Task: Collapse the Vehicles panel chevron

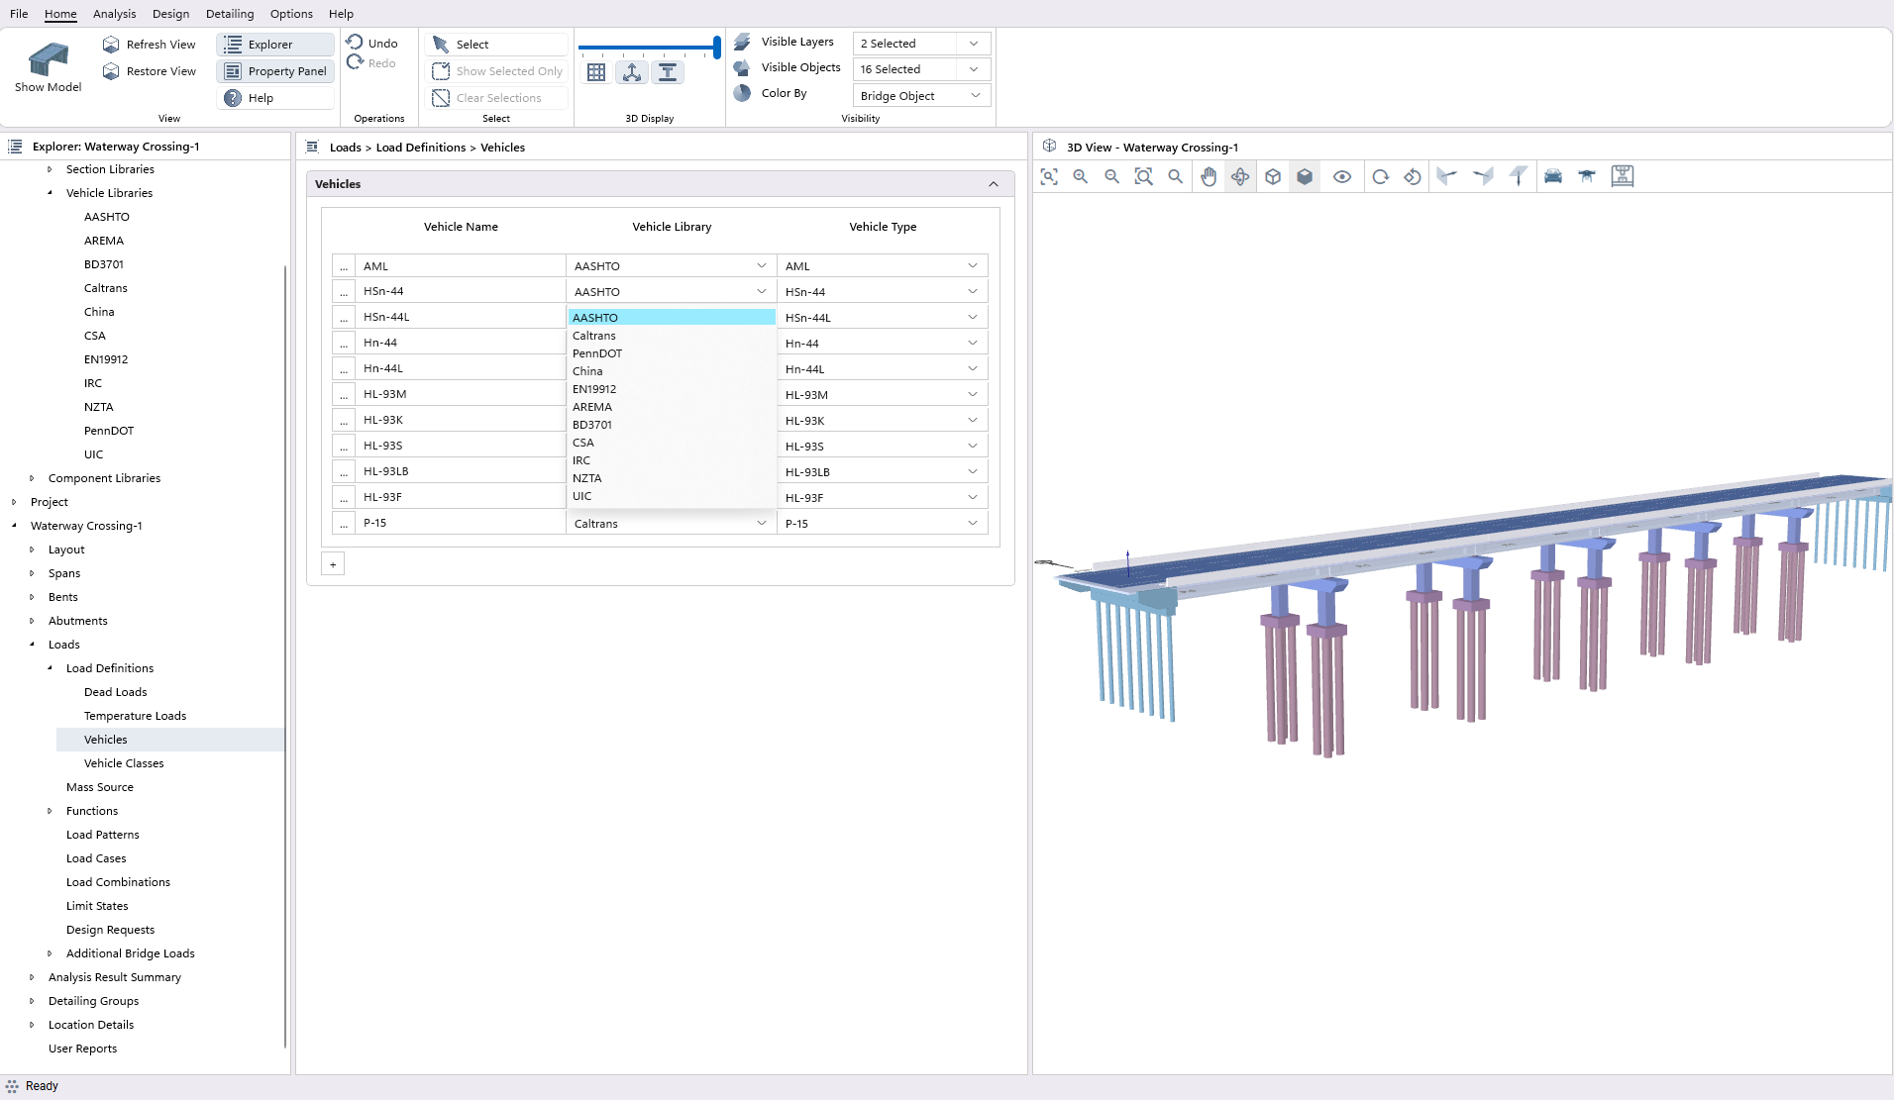Action: coord(994,184)
